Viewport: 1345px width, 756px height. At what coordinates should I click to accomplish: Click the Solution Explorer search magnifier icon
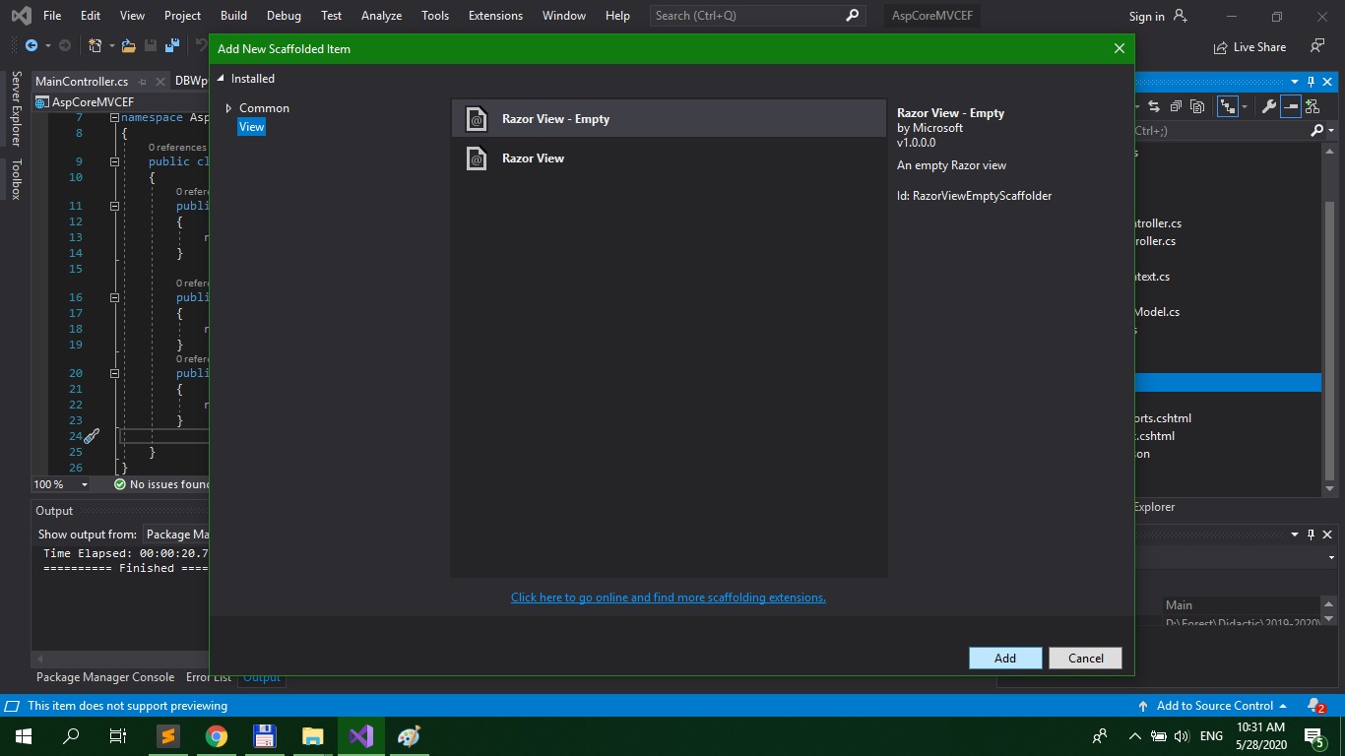coord(1317,130)
